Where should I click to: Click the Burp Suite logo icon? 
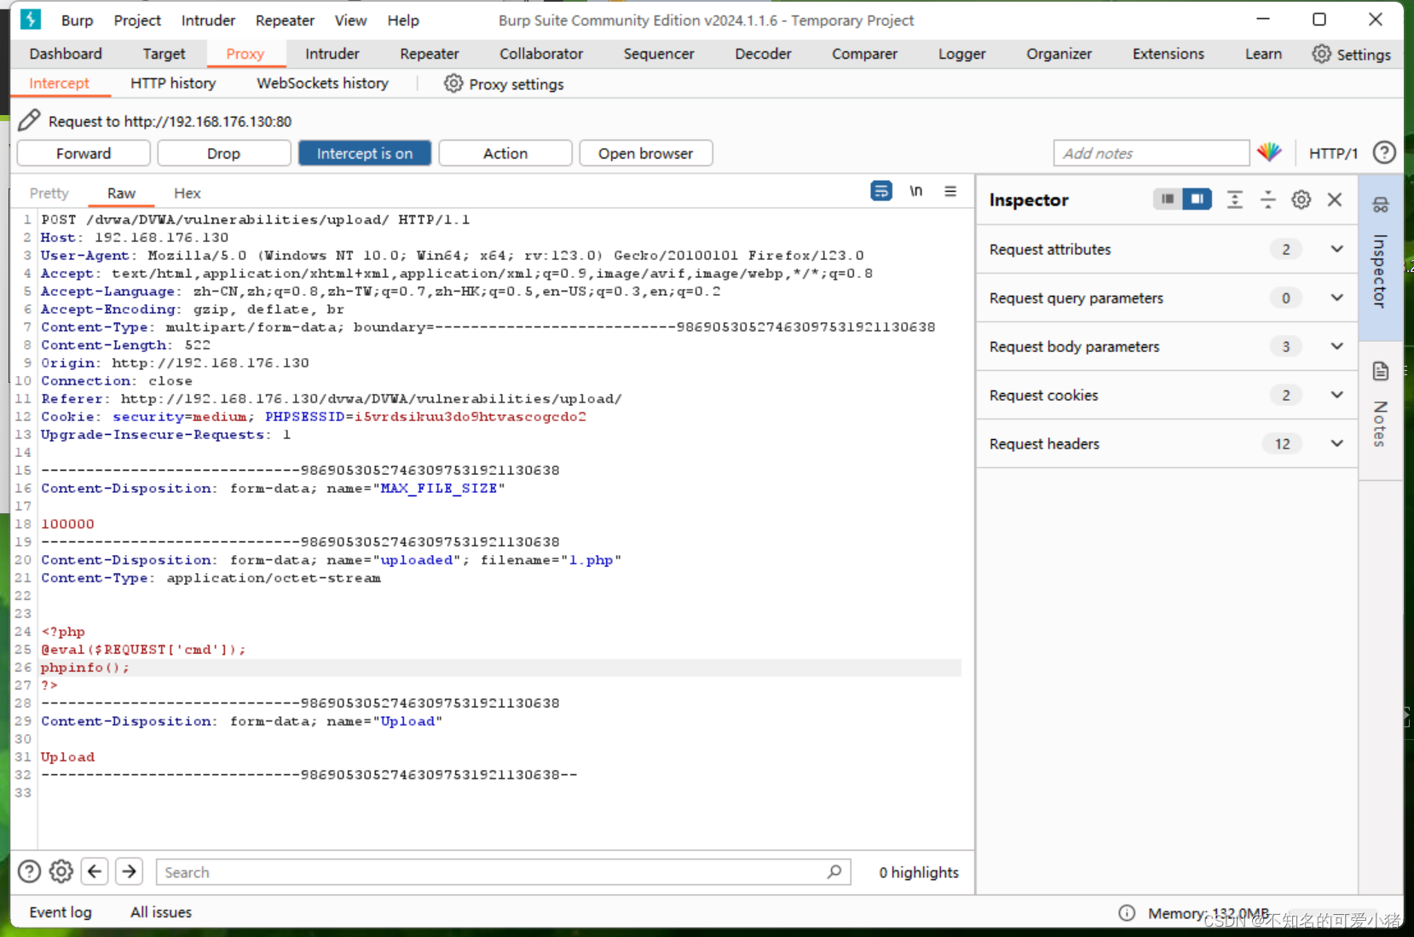30,19
